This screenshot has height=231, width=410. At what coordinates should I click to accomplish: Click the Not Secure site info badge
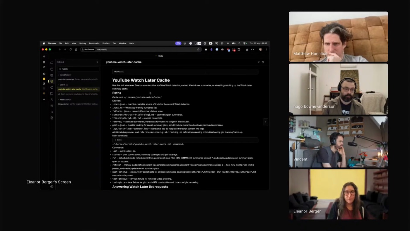click(x=88, y=49)
